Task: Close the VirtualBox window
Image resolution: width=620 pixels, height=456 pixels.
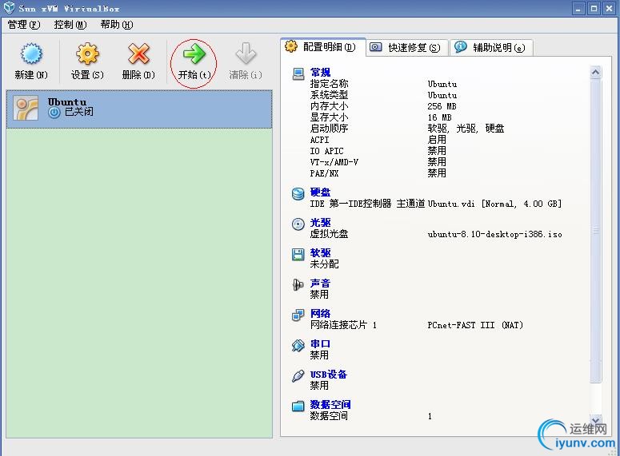Action: pos(610,8)
